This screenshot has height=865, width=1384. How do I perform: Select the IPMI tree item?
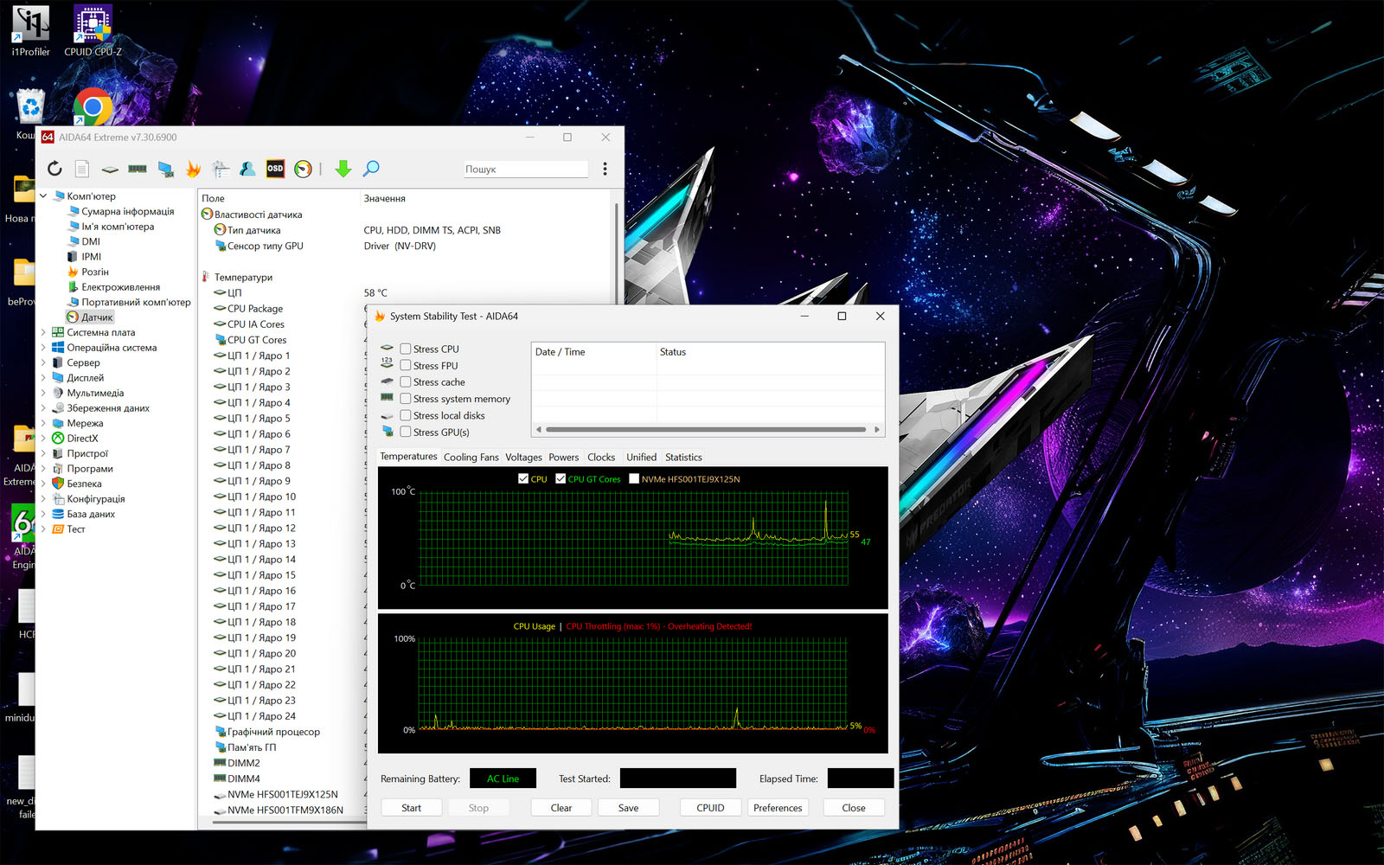click(x=85, y=257)
